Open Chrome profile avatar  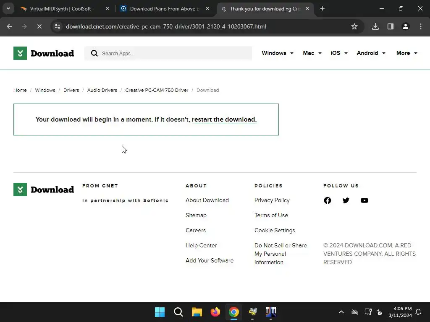[406, 26]
